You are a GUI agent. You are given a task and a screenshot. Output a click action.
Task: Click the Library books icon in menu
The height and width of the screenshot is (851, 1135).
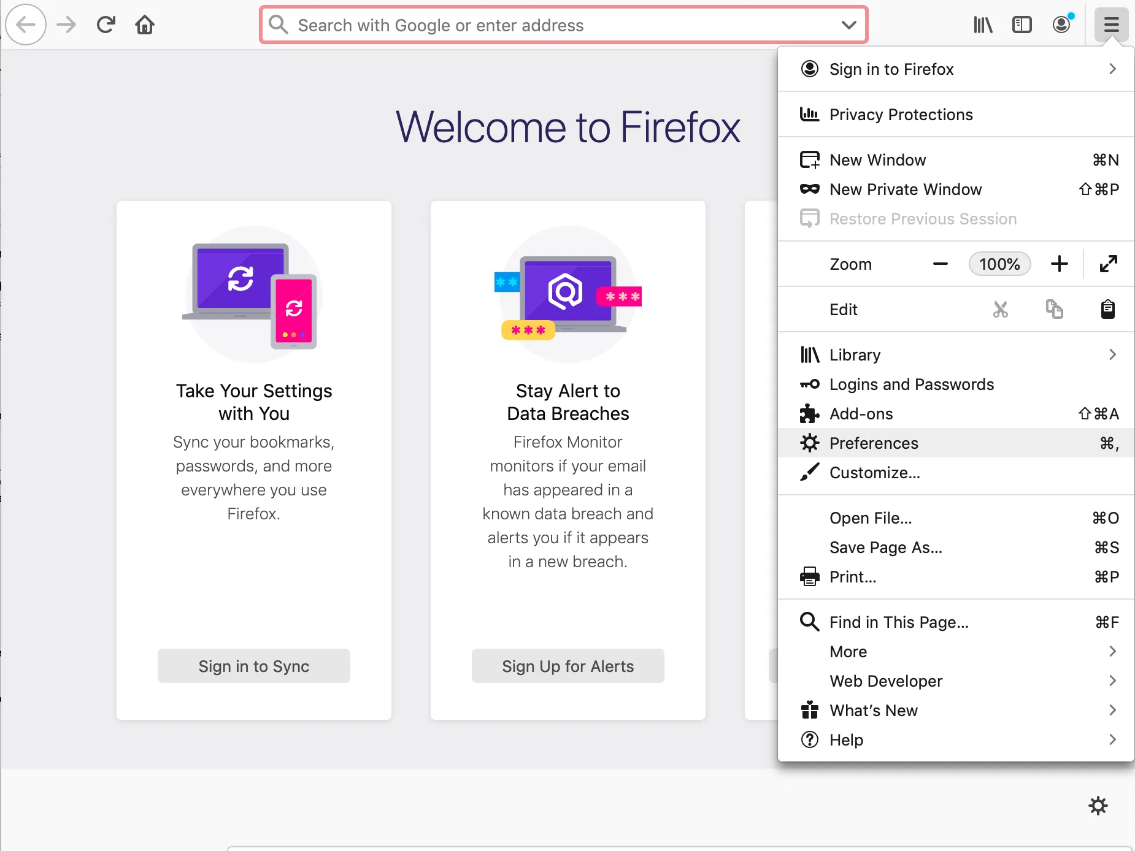[x=810, y=355]
